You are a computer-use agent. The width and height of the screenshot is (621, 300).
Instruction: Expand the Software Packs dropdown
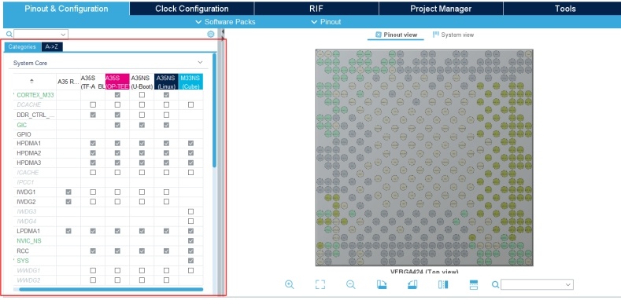(225, 22)
